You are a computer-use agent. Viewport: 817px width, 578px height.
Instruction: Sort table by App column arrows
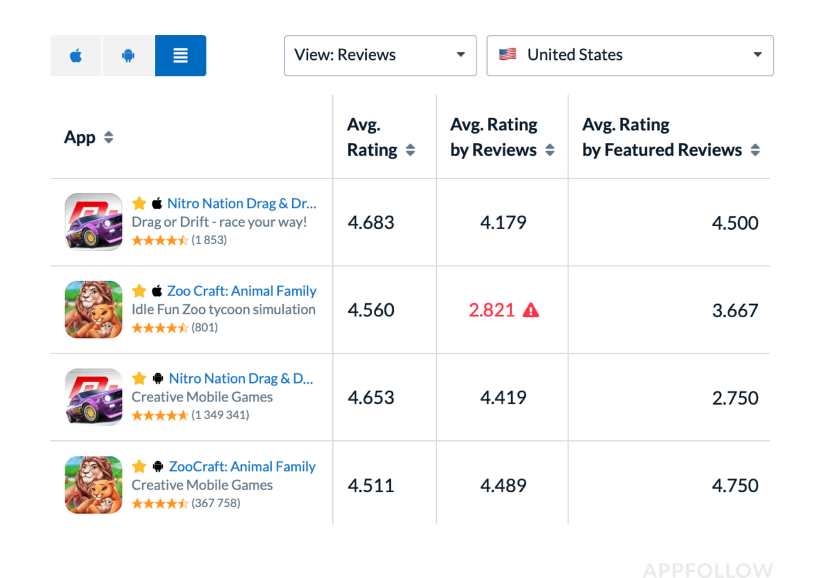point(108,137)
